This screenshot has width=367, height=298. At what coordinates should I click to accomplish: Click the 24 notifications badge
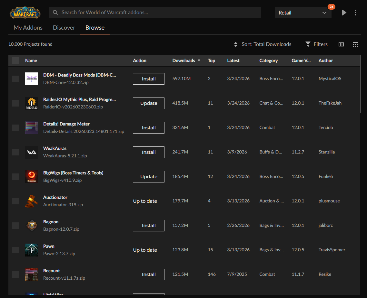[331, 7]
